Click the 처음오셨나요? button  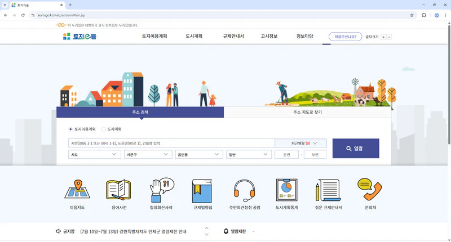[x=345, y=37]
